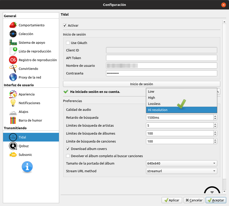This screenshot has width=229, height=206.
Task: Click the Contraseña password field
Action: (x=162, y=73)
